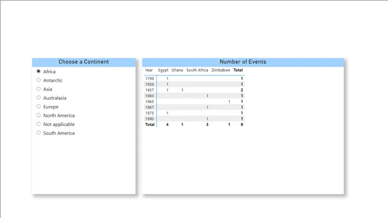Click the Egypt column total 4
This screenshot has height=218, width=388.
pyautogui.click(x=167, y=125)
